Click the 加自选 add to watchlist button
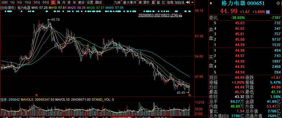Screen dimensions: 282x118 coord(179,2)
